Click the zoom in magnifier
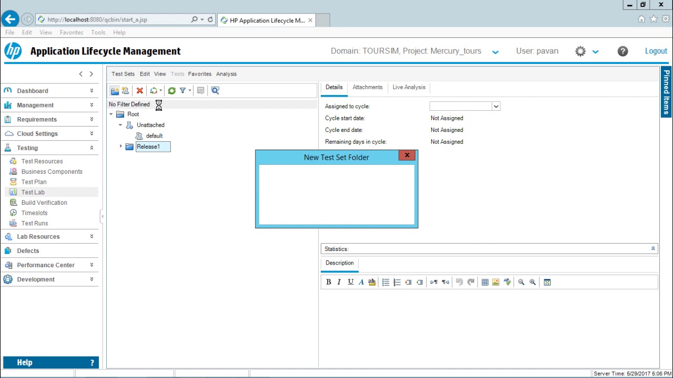 (533, 282)
